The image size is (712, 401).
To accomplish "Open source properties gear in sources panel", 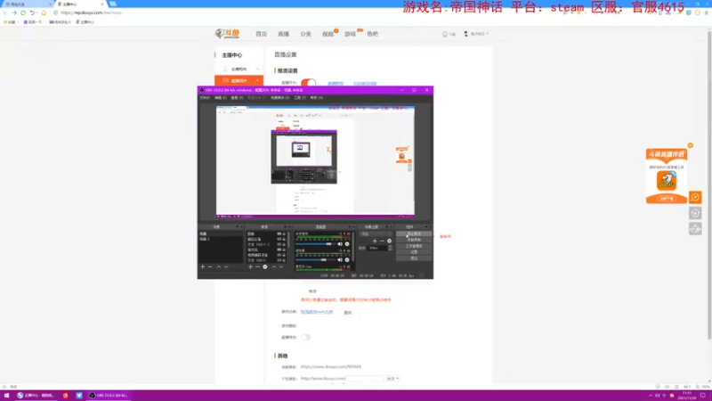I will [x=265, y=266].
